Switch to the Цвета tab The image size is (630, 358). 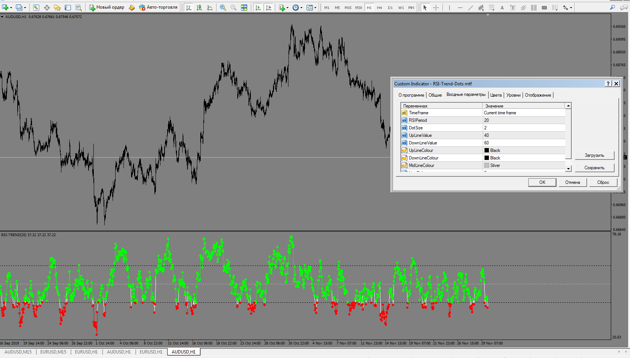pyautogui.click(x=496, y=95)
